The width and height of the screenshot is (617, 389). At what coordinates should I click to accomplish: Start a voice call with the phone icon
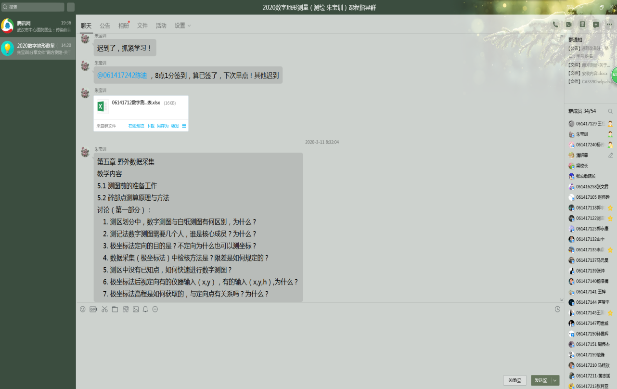point(555,25)
